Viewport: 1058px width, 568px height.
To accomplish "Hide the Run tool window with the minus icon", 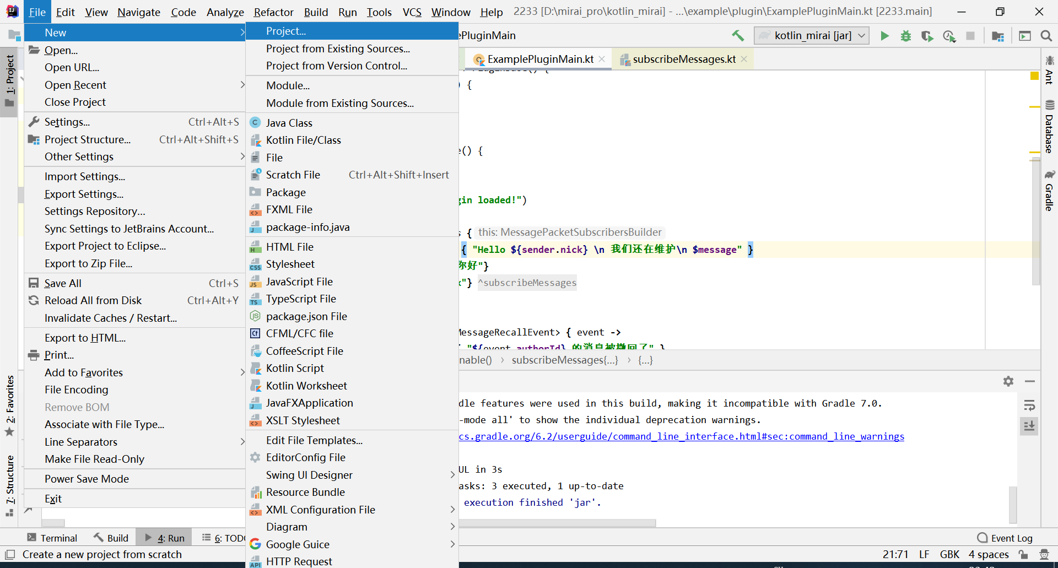I will (x=1030, y=381).
